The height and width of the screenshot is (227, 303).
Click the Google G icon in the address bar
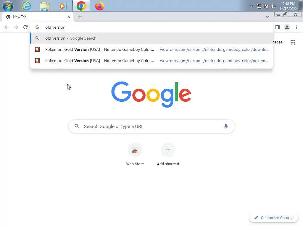click(x=37, y=27)
